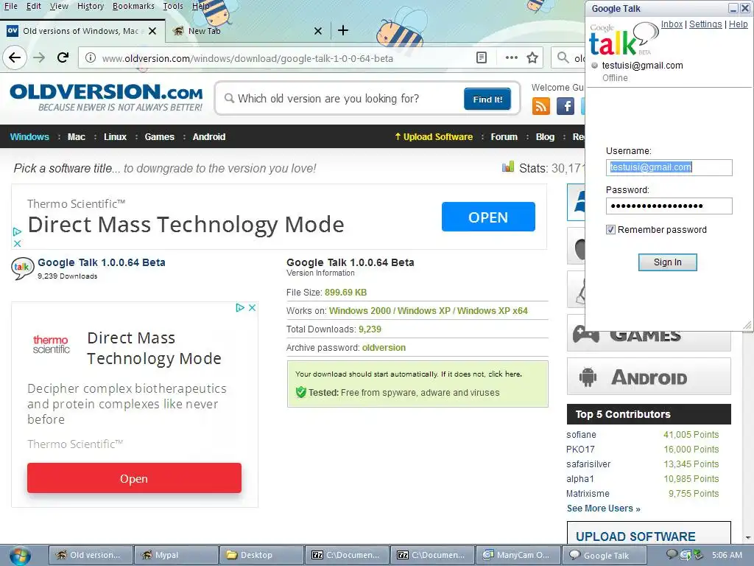Close the Thermo Scientific side ad with X
Viewport: 754px width, 566px height.
point(252,307)
